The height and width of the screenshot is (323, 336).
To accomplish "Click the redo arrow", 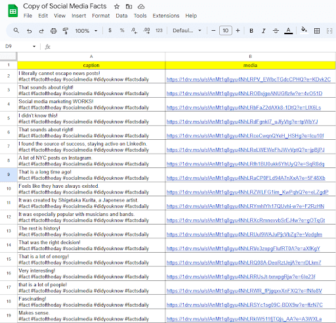I will tap(41, 31).
